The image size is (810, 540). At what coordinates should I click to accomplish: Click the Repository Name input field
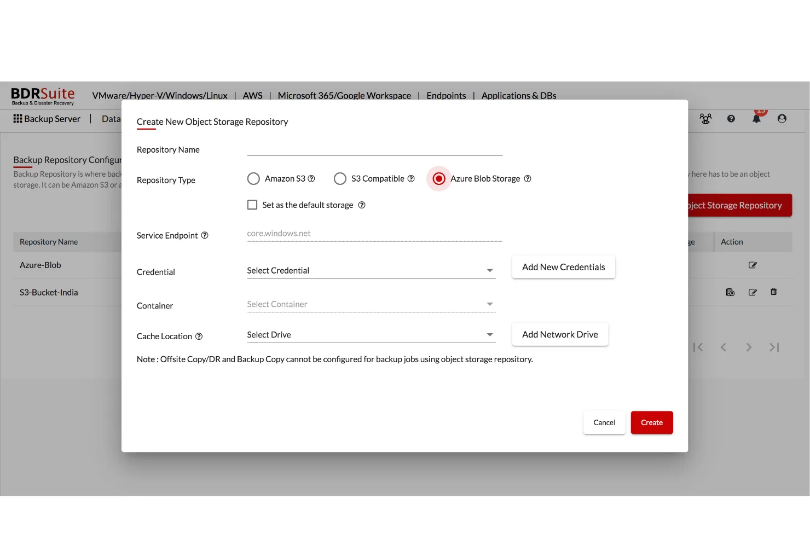coord(375,149)
